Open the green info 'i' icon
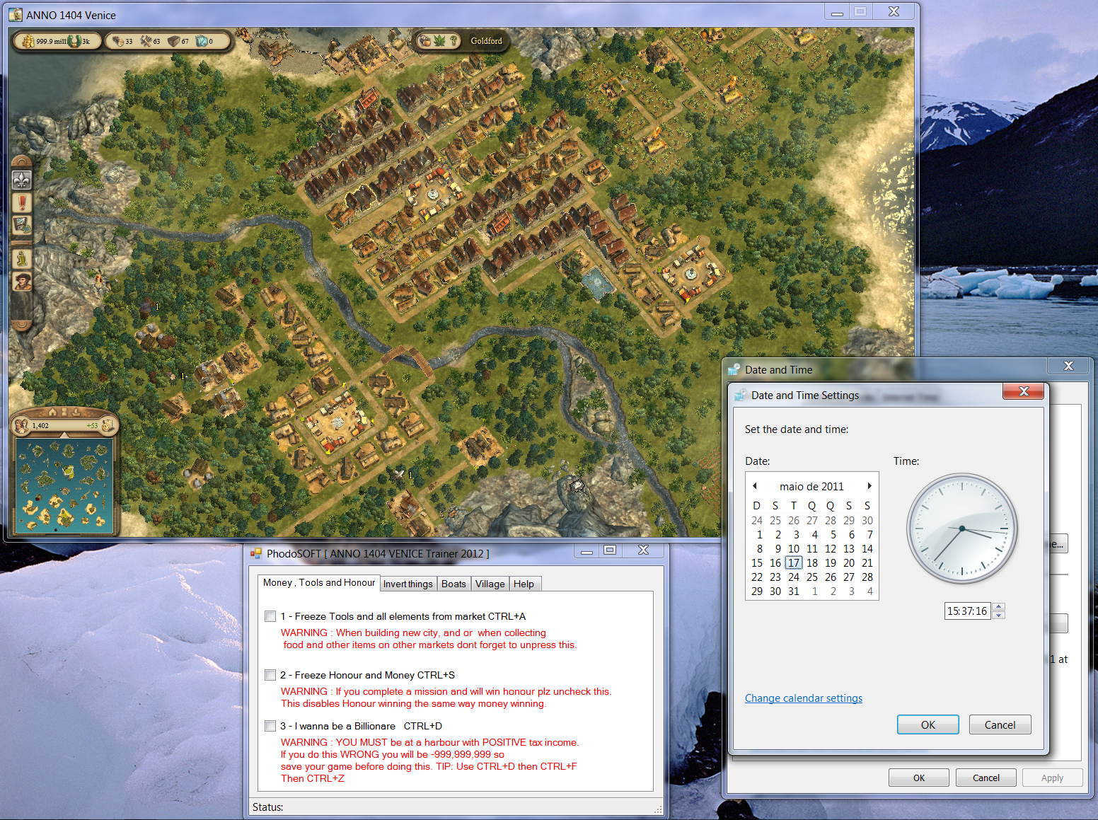Image resolution: width=1098 pixels, height=820 pixels. coord(22,259)
